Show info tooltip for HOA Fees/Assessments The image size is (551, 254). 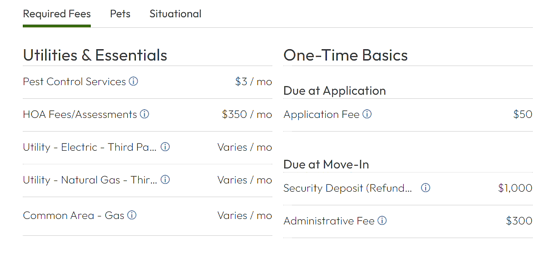[x=145, y=114]
